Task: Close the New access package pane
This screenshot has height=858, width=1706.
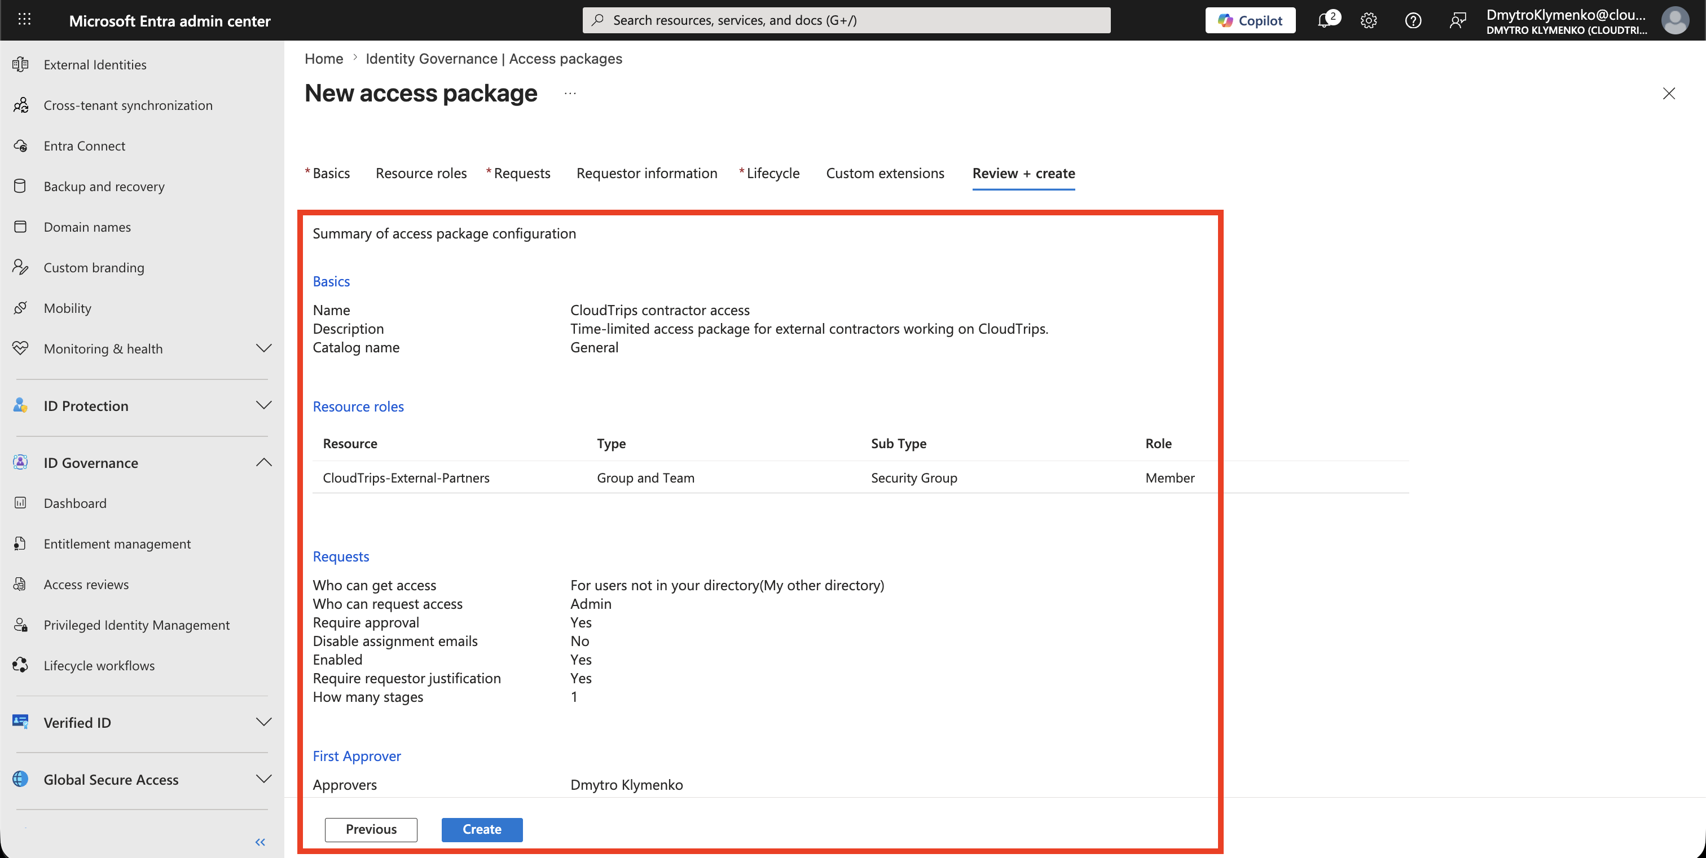Action: [1669, 93]
